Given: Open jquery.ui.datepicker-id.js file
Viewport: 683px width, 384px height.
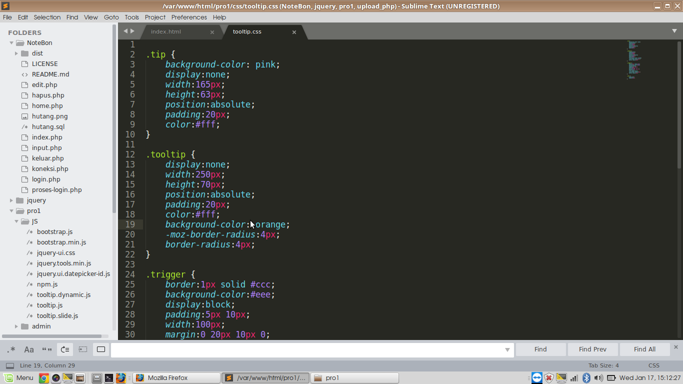Looking at the screenshot, I should pos(73,274).
